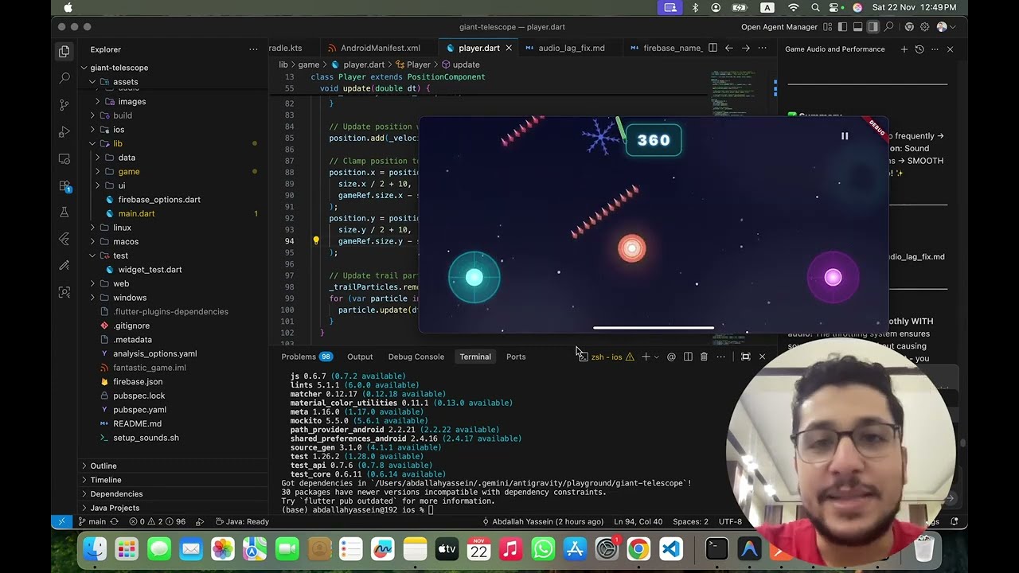Click the lightbulb code action on line 94
1019x573 pixels.
316,241
